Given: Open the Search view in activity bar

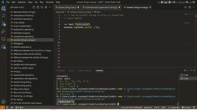Looking at the screenshot, I should click(3, 16).
